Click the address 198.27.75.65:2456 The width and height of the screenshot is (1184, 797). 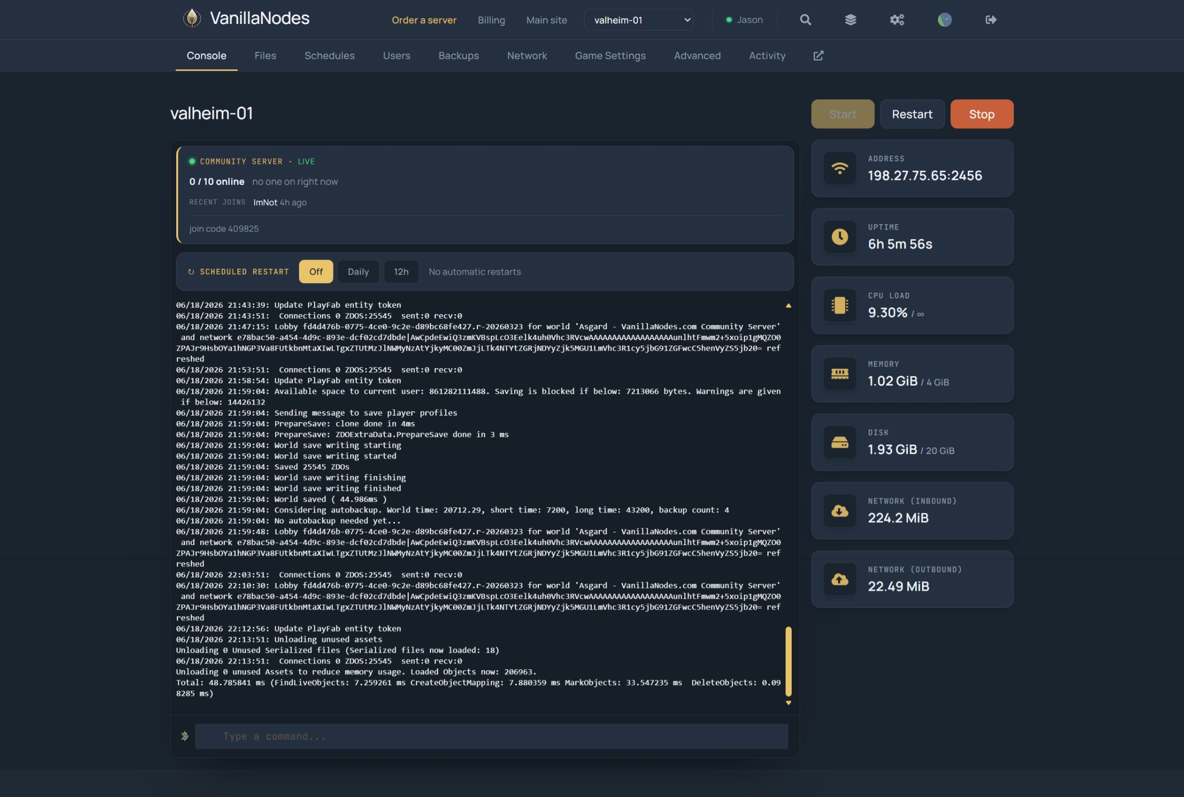[x=924, y=175]
